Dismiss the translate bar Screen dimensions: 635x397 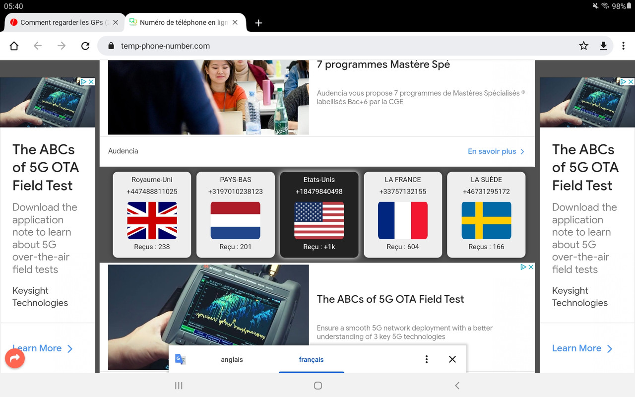pyautogui.click(x=452, y=359)
